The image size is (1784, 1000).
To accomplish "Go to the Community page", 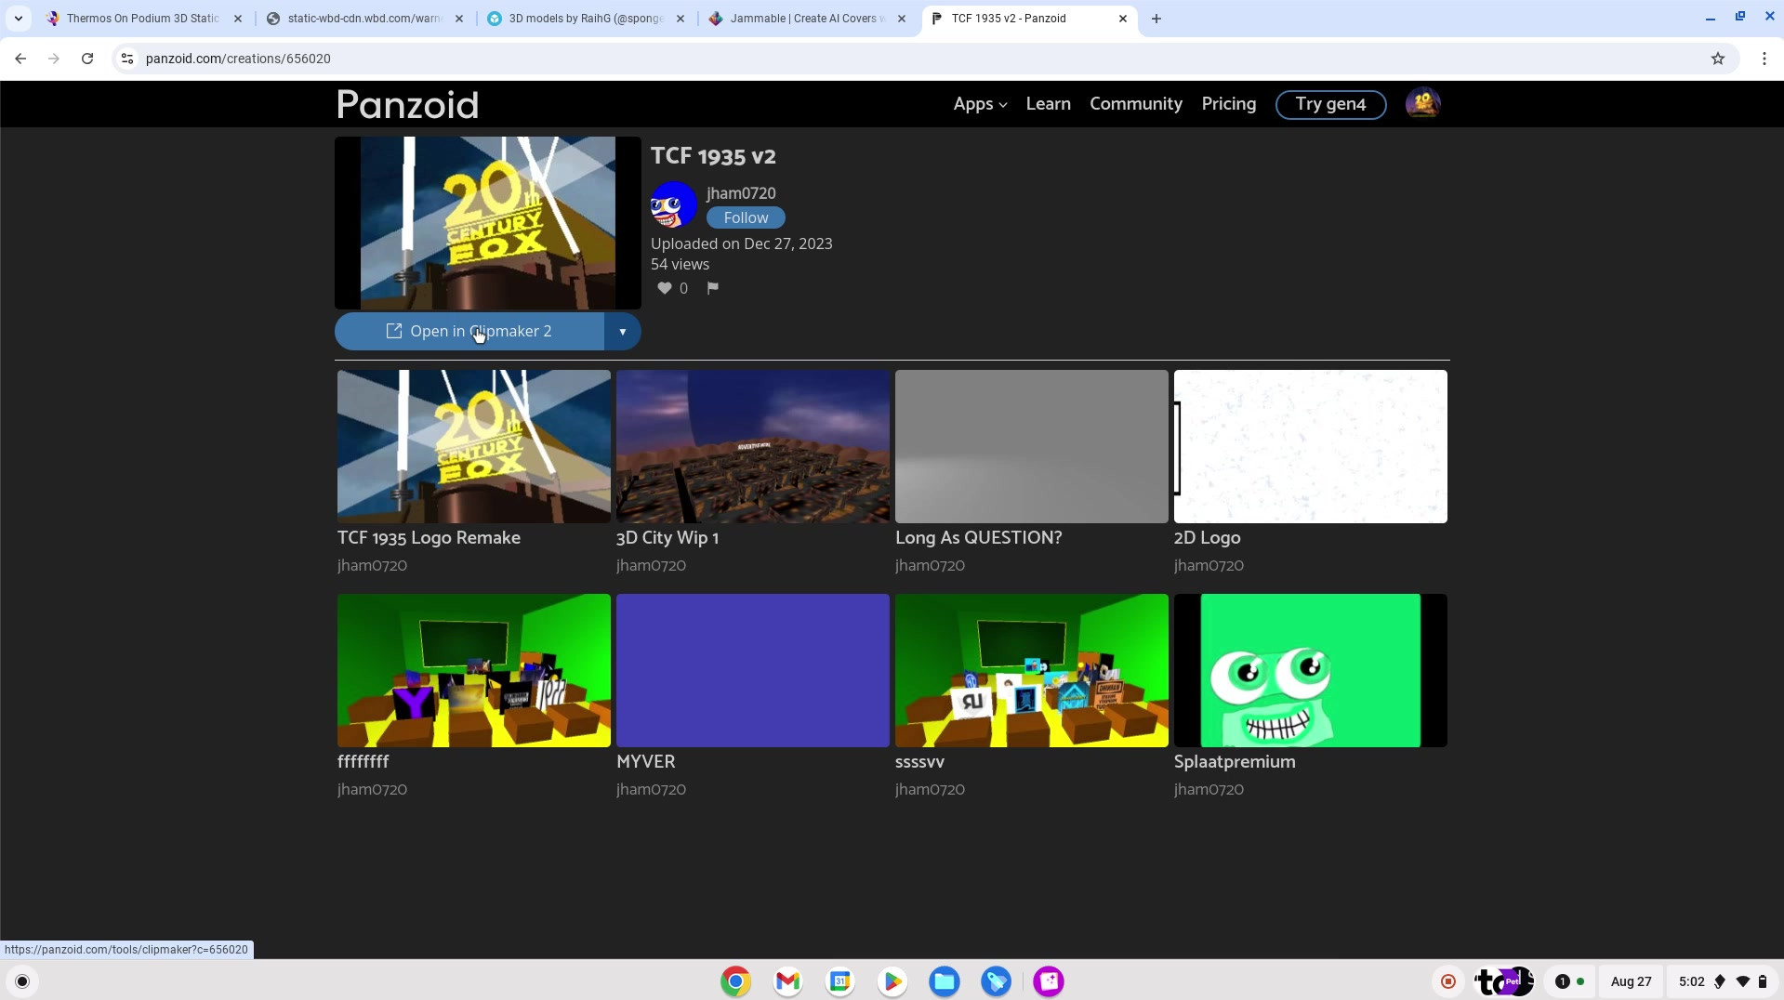I will point(1136,104).
